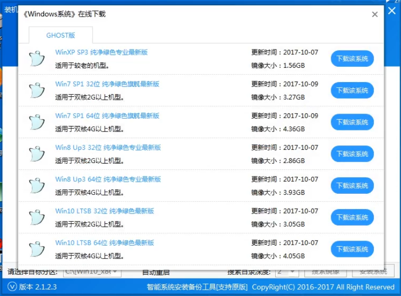Select the ghost icon beside WinXP SP3
The height and width of the screenshot is (296, 401).
tap(36, 58)
